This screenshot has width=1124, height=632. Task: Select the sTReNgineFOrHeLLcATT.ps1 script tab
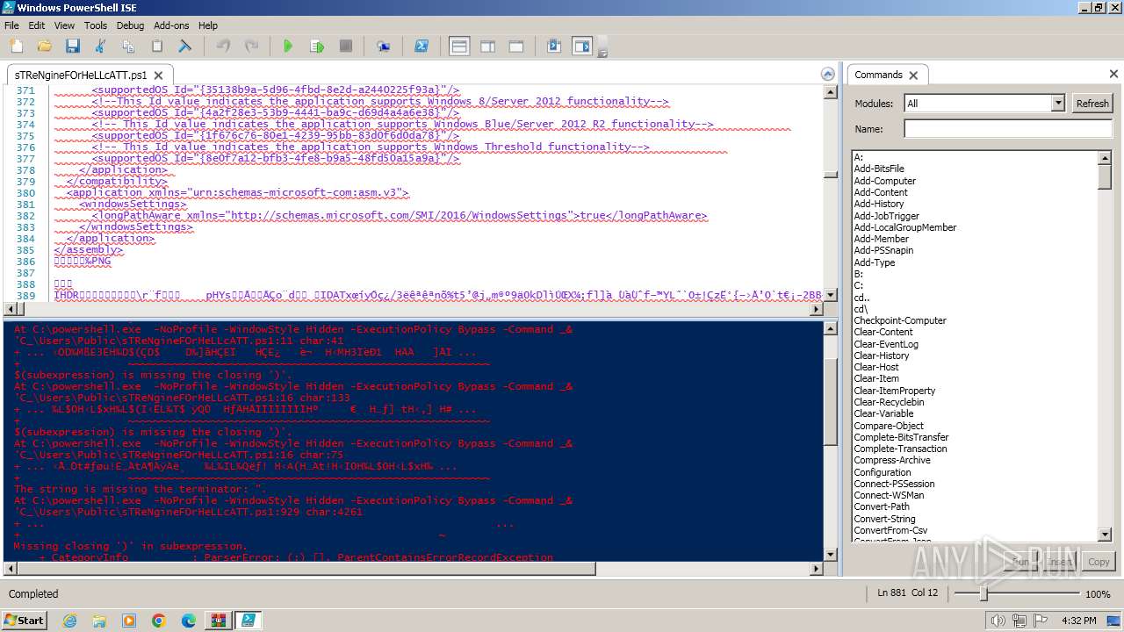pyautogui.click(x=81, y=75)
